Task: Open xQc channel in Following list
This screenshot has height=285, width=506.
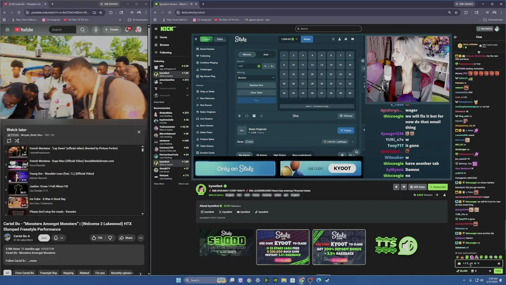Action: 171,67
